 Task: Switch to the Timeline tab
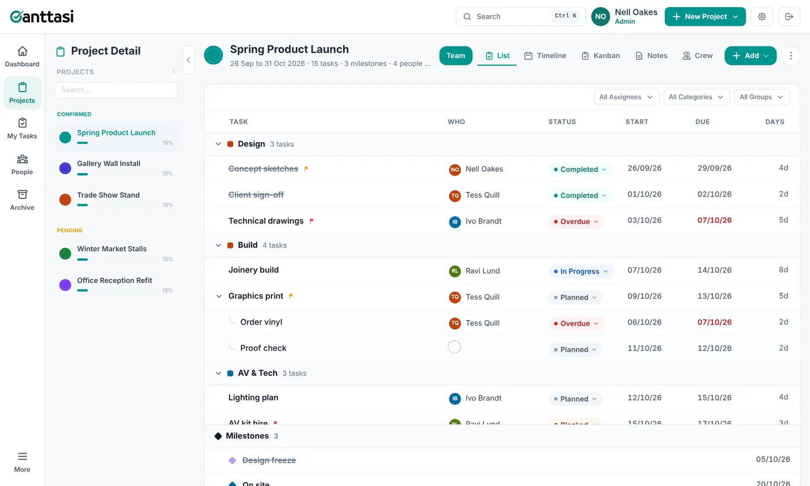tap(545, 56)
